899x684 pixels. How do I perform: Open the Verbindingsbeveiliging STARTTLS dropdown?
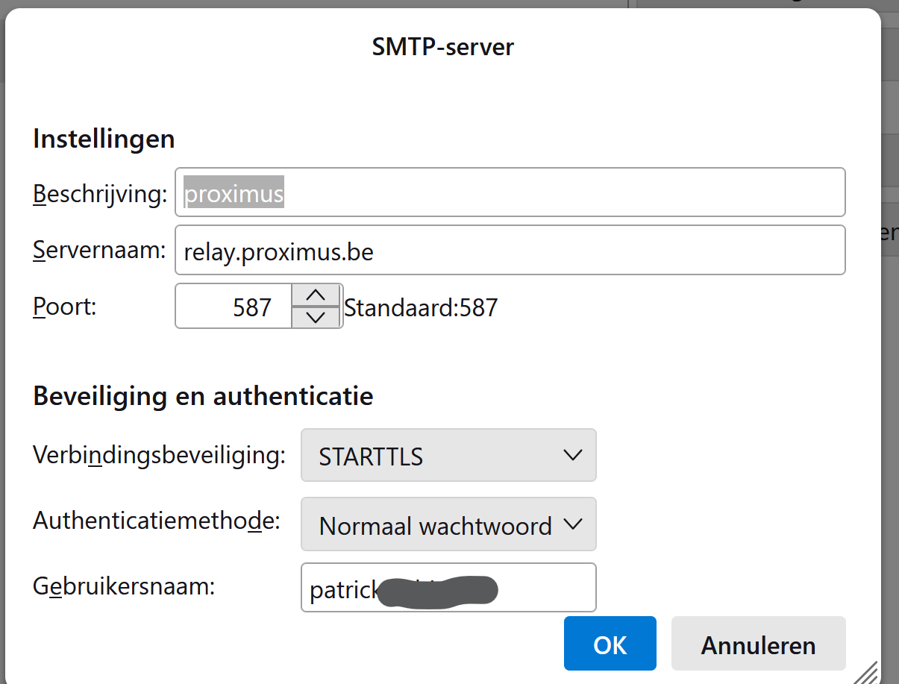point(448,455)
